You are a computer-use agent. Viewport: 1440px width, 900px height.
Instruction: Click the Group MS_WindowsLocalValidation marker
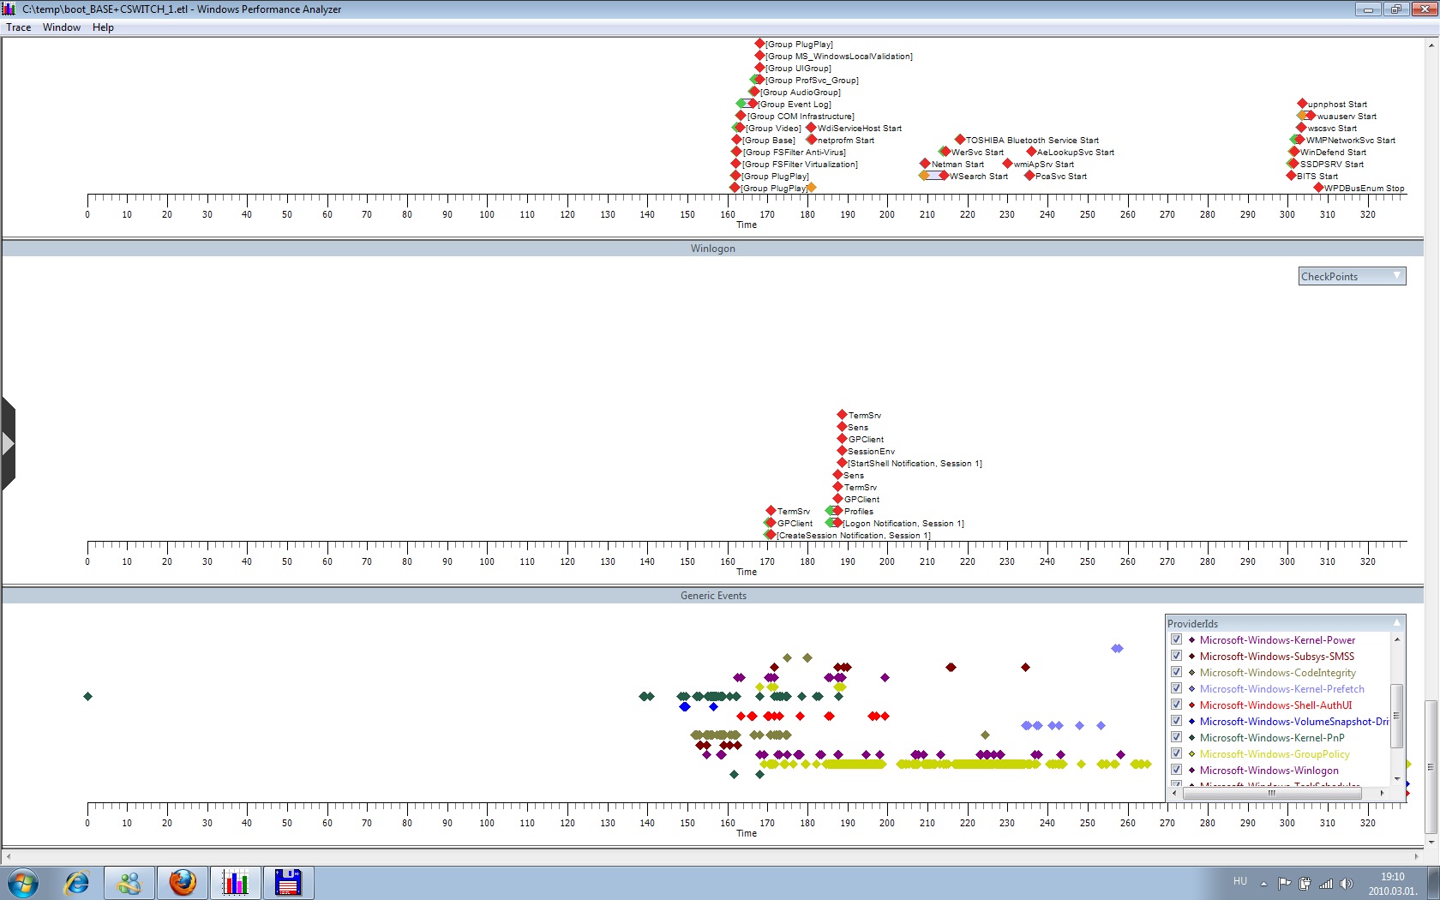tap(759, 56)
